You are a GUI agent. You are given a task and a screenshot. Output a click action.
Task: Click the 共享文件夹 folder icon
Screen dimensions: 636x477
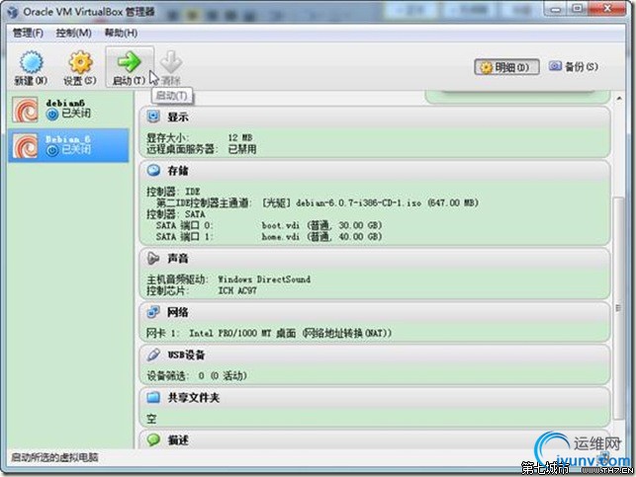pyautogui.click(x=153, y=398)
